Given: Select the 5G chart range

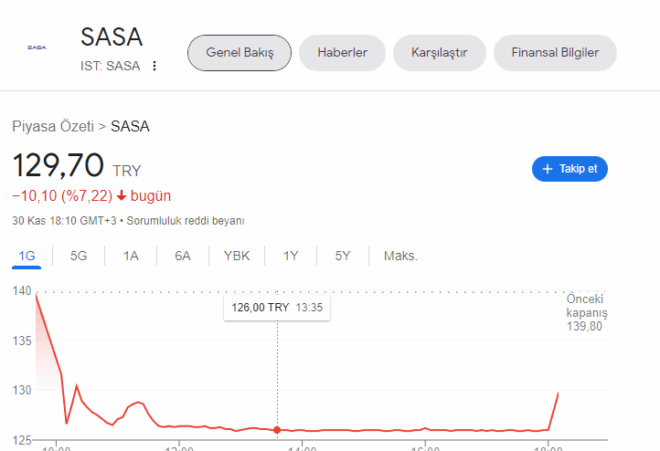Looking at the screenshot, I should [79, 256].
